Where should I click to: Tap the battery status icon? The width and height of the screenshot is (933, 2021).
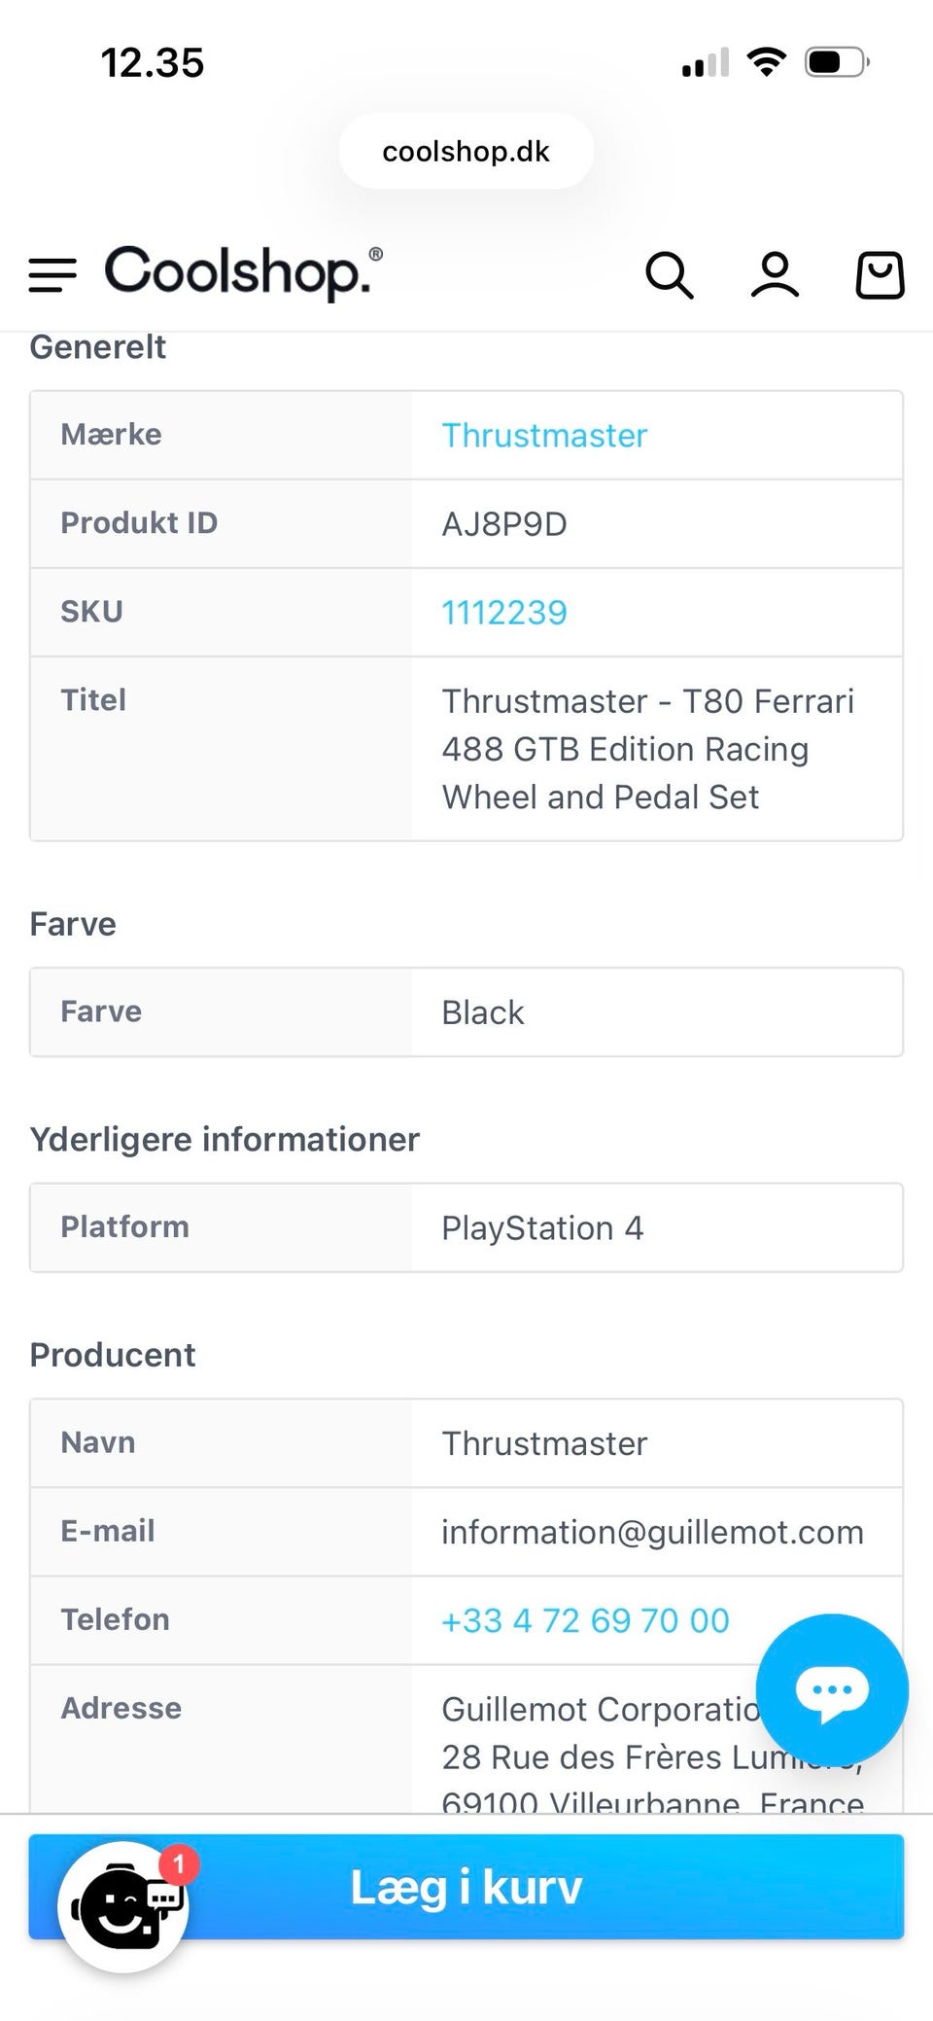pyautogui.click(x=836, y=63)
